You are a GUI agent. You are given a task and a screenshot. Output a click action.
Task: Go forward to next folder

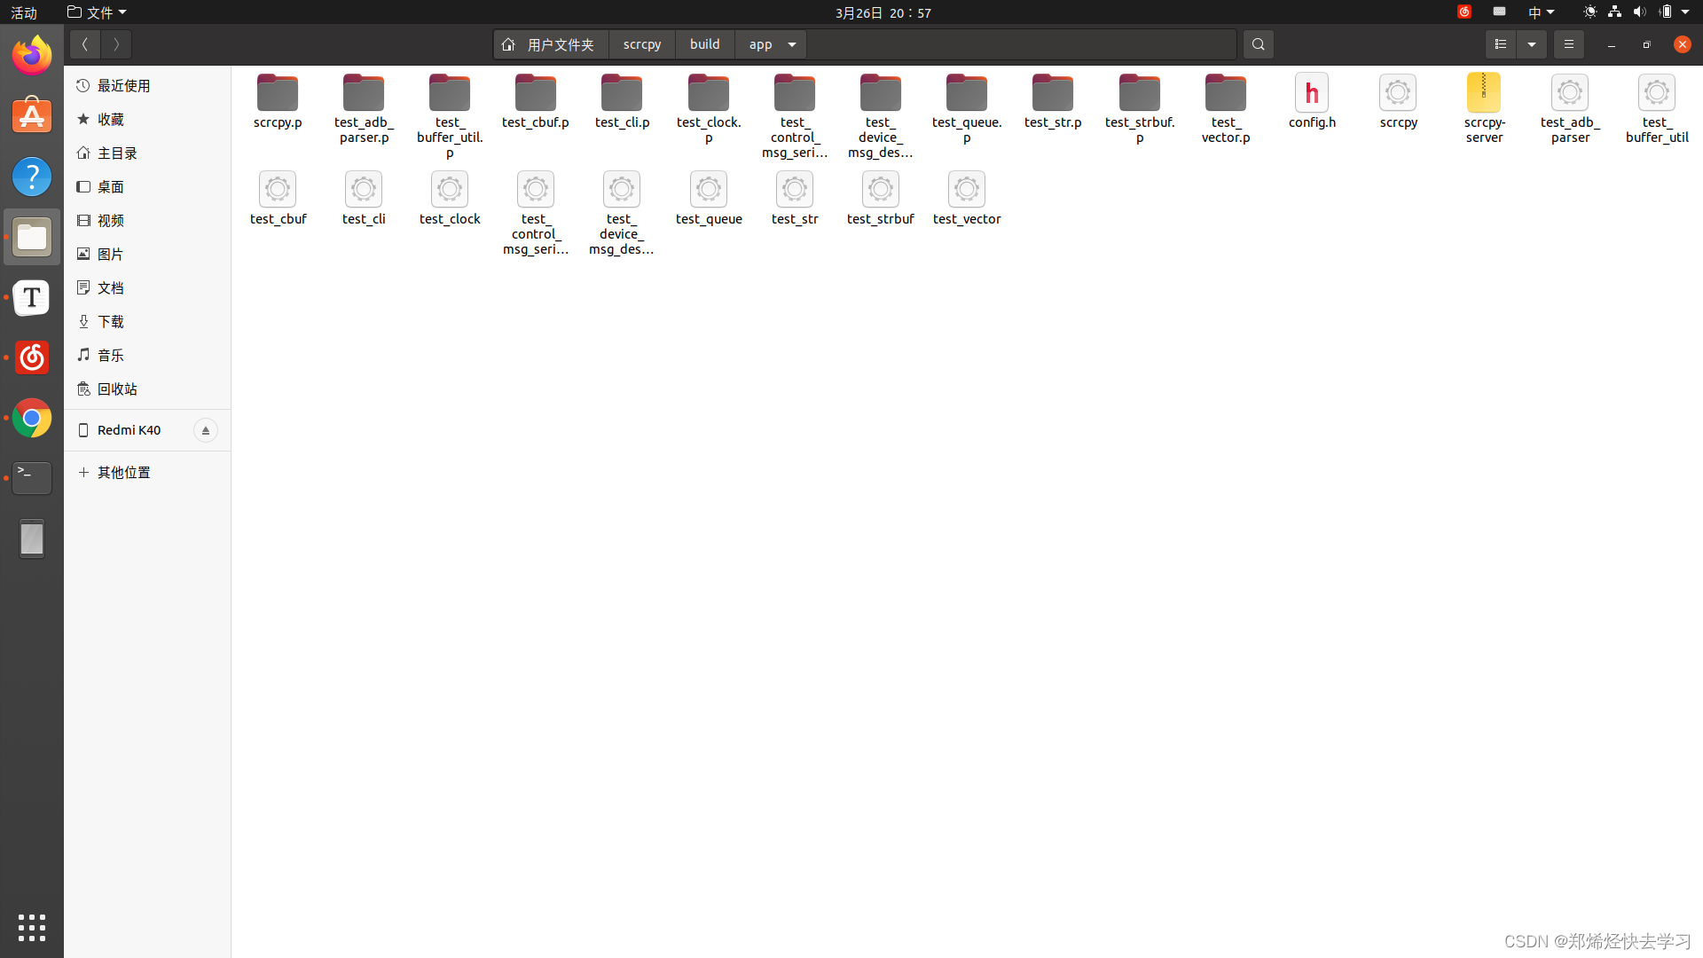(116, 44)
